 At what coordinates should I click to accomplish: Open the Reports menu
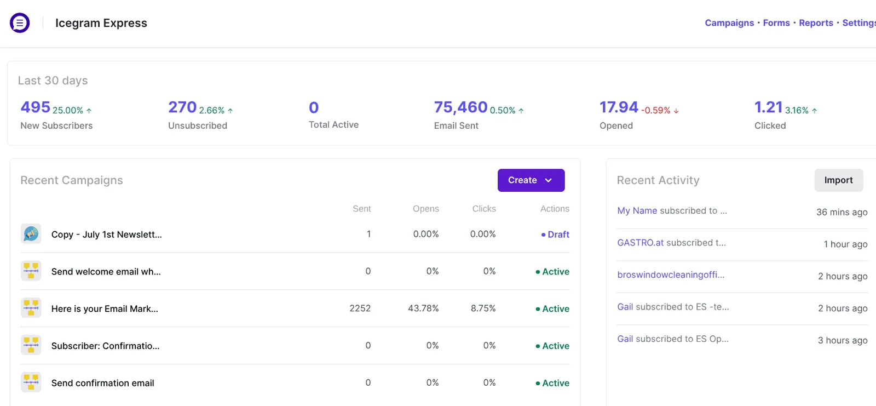point(816,23)
